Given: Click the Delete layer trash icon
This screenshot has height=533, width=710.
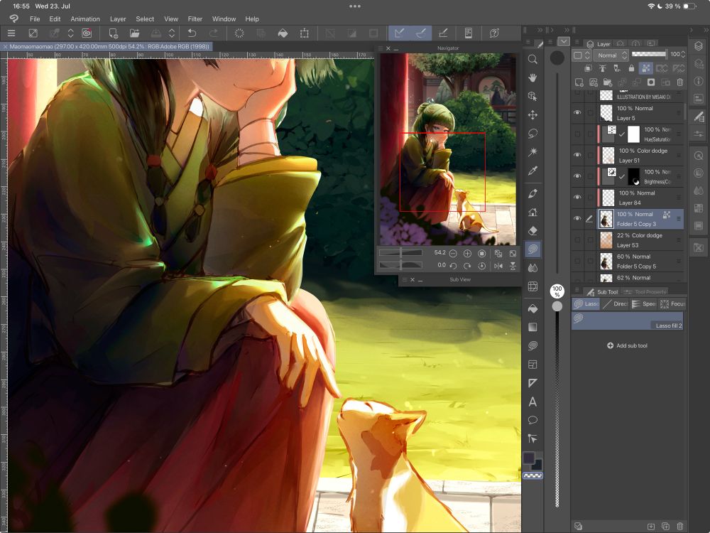Looking at the screenshot, I should click(x=679, y=82).
